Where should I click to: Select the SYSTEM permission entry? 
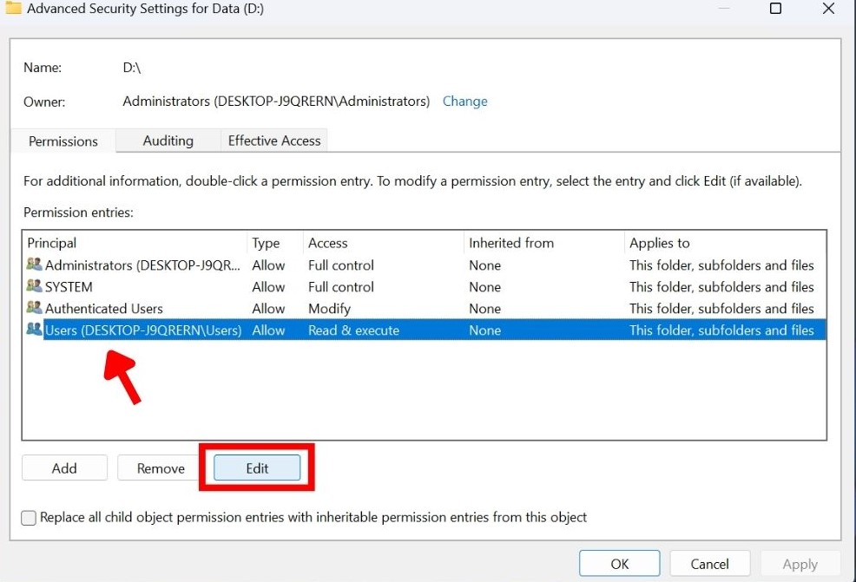point(174,286)
